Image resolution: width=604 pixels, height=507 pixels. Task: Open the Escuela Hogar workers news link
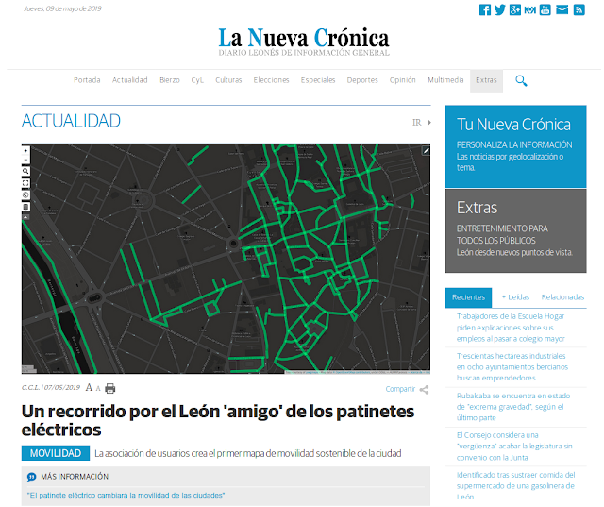pyautogui.click(x=511, y=328)
